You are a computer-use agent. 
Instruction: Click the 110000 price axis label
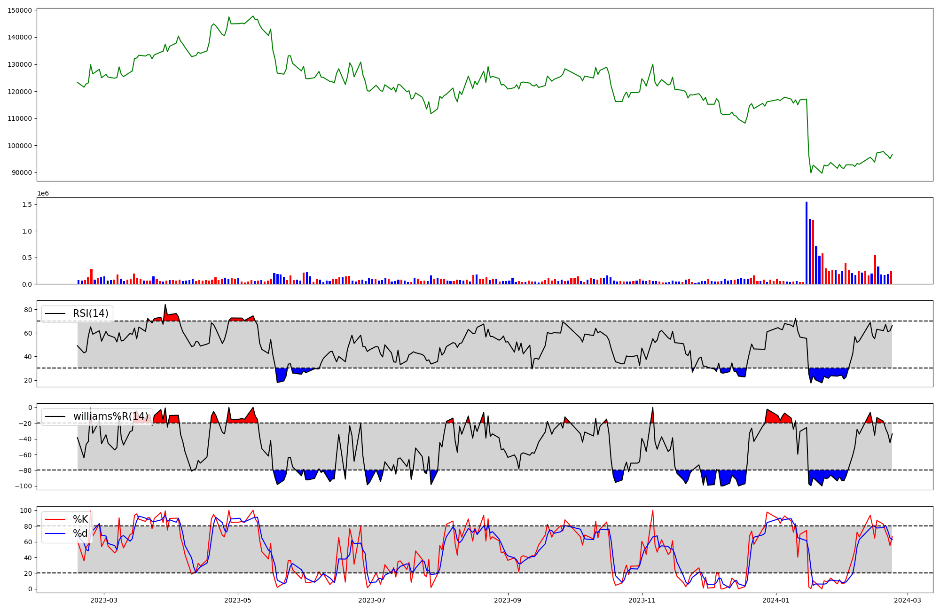tap(20, 118)
